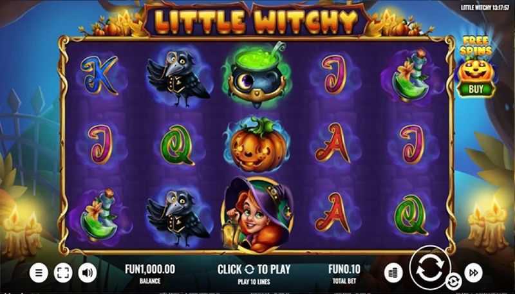Click the top-right green potion bottle
This screenshot has width=515, height=294.
coord(409,76)
